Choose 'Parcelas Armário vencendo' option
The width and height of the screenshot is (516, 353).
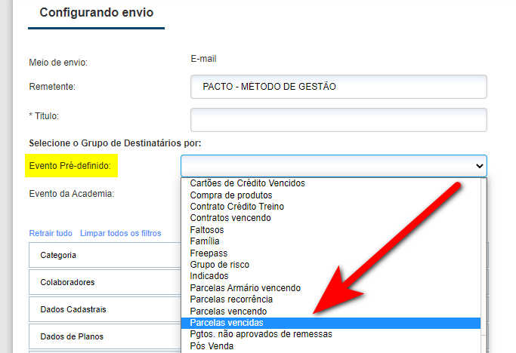245,288
